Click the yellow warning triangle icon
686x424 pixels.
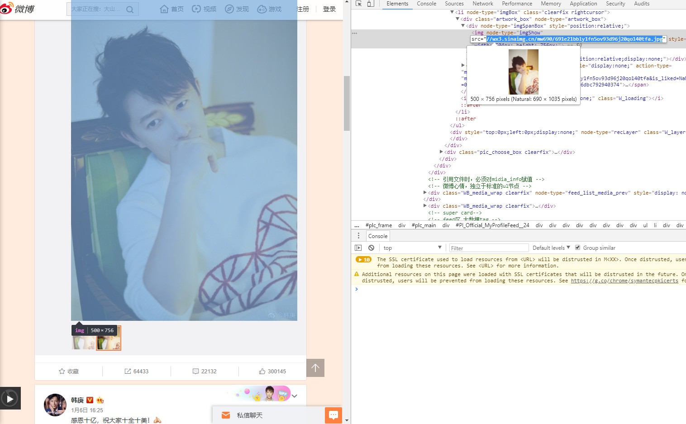tap(357, 274)
